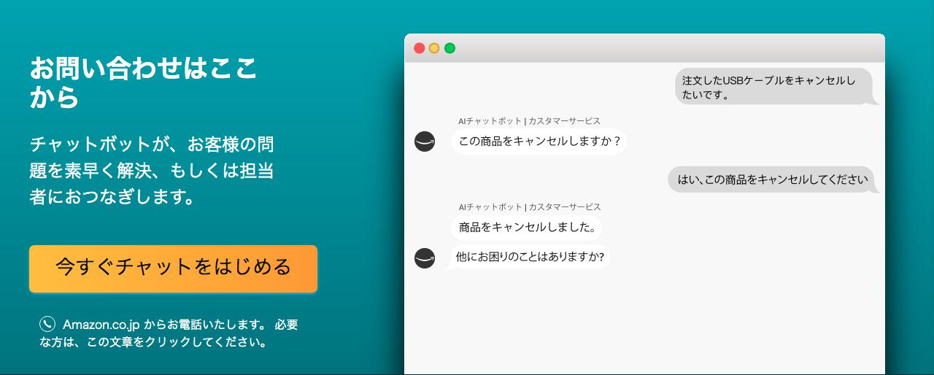934x375 pixels.
Task: Click Amazon avatar beside 他にお困りのことはありますか
Action: tap(425, 258)
